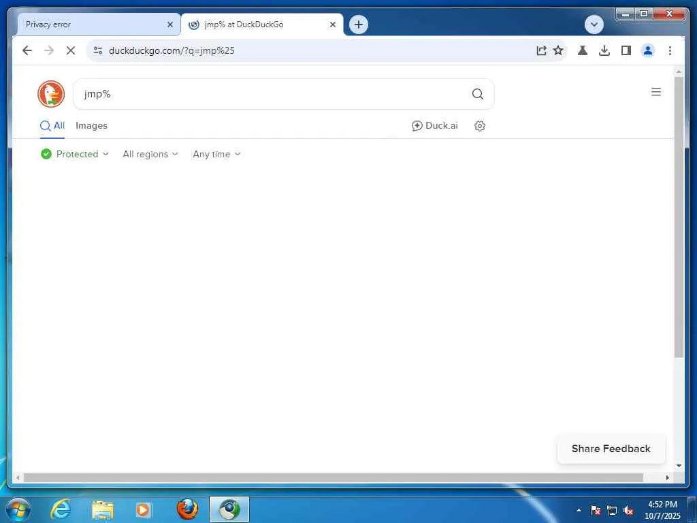Image resolution: width=697 pixels, height=523 pixels.
Task: View site information icon in address bar
Action: [x=98, y=50]
